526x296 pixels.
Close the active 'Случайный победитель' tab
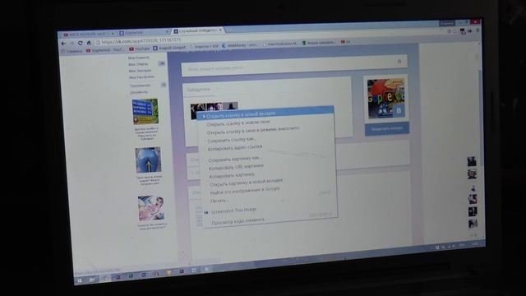tap(220, 30)
